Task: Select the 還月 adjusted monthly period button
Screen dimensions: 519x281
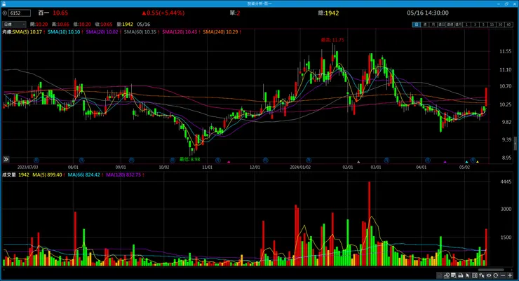Action: [459, 25]
